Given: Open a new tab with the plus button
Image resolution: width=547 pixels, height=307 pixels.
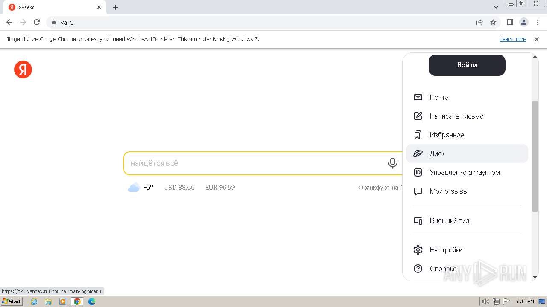Looking at the screenshot, I should [x=115, y=7].
